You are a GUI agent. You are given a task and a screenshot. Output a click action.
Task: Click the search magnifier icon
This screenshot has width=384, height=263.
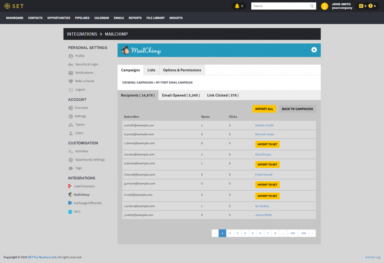click(312, 6)
